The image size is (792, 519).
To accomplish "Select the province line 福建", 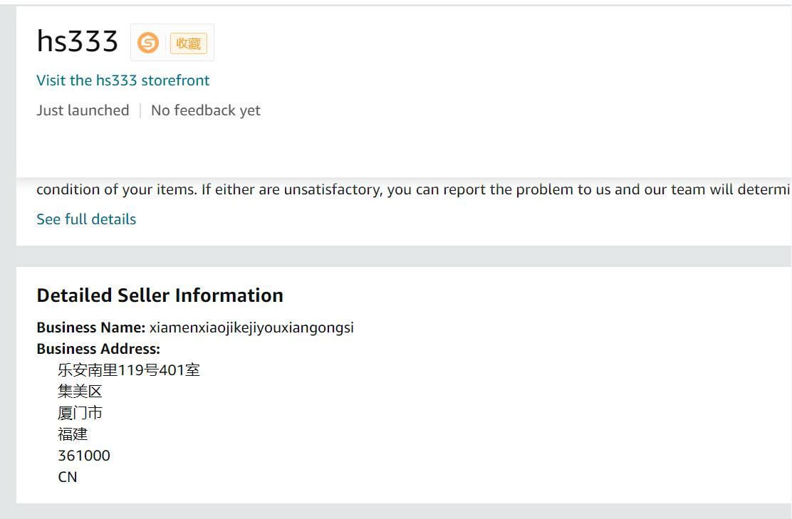I will tap(73, 434).
